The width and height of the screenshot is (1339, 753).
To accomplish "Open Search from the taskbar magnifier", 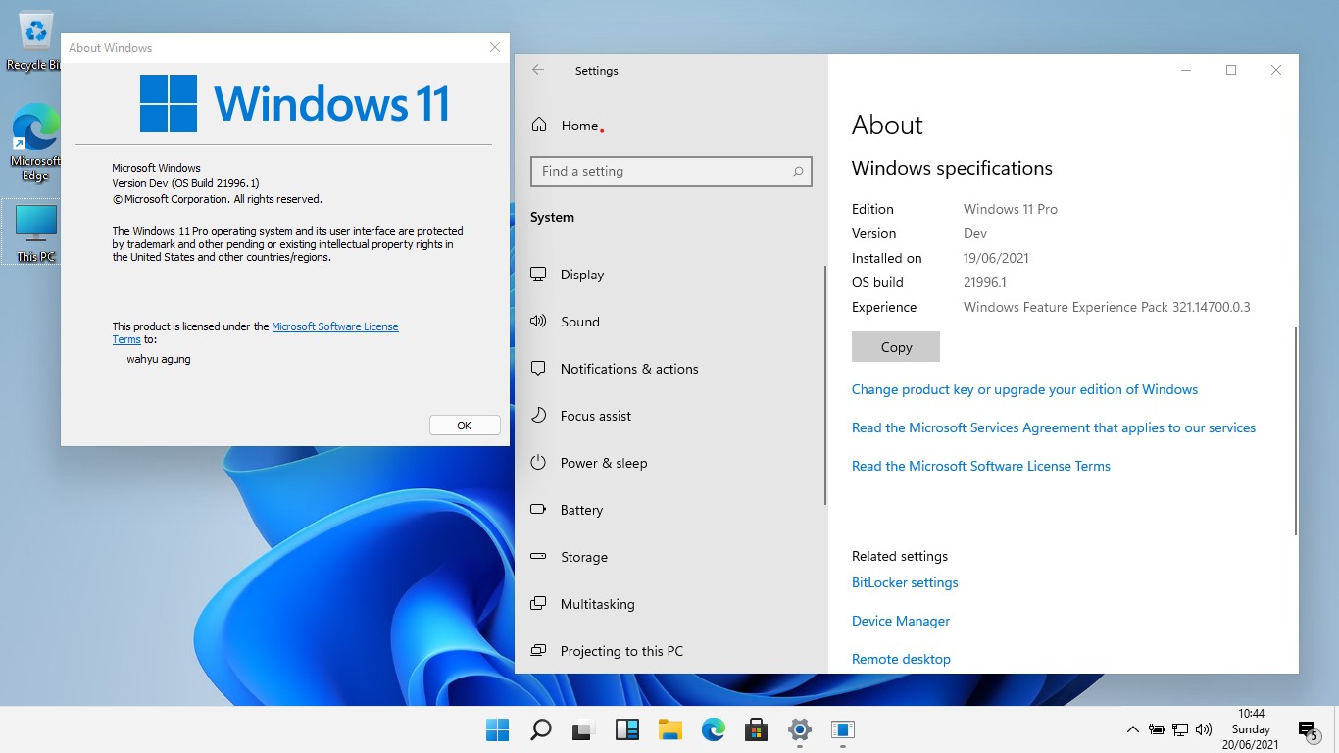I will pyautogui.click(x=540, y=729).
